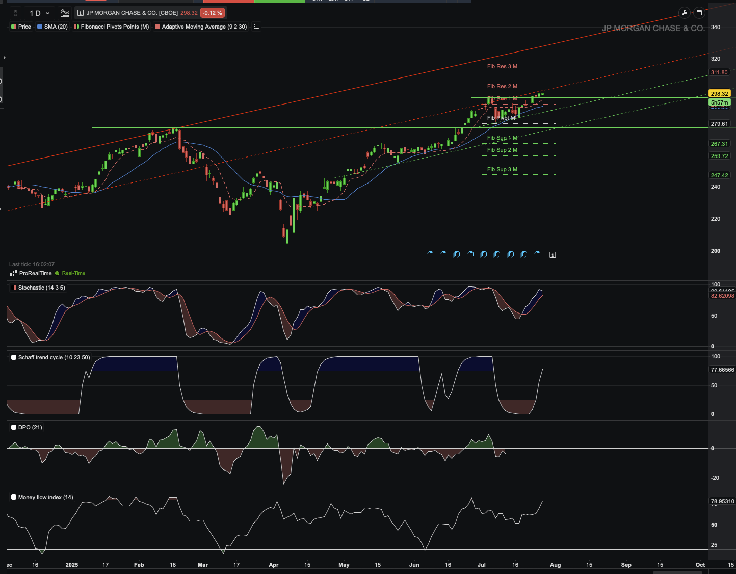Click the 78.95310 Money flow value label
The image size is (736, 574).
pyautogui.click(x=722, y=501)
